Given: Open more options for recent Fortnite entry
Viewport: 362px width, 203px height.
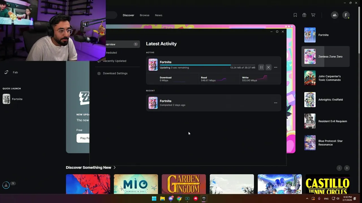Looking at the screenshot, I should [276, 103].
